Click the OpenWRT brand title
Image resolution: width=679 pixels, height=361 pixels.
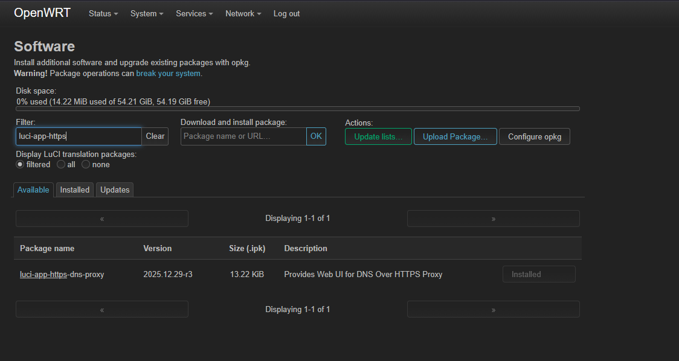pos(42,13)
